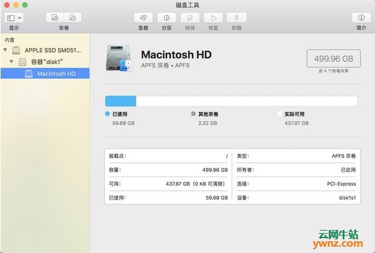Click the add volume icon in toolbar
This screenshot has width=375, height=253.
click(x=55, y=17)
